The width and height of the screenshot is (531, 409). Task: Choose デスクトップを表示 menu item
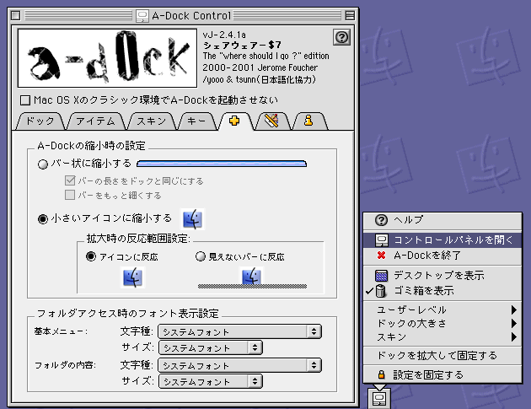[442, 275]
